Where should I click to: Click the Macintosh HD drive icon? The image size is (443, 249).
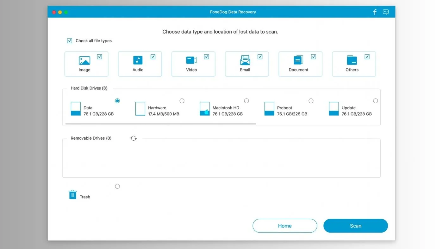(205, 109)
